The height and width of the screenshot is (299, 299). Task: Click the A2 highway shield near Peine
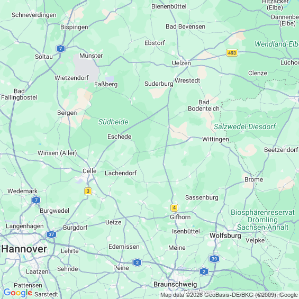137,262
